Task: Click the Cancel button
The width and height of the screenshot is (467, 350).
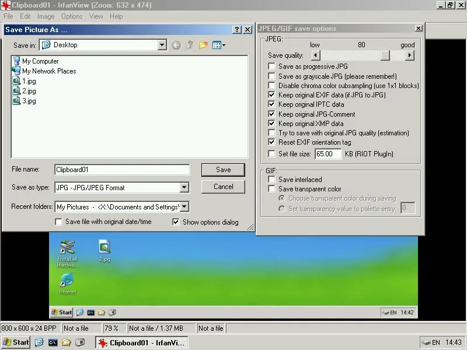Action: 223,187
